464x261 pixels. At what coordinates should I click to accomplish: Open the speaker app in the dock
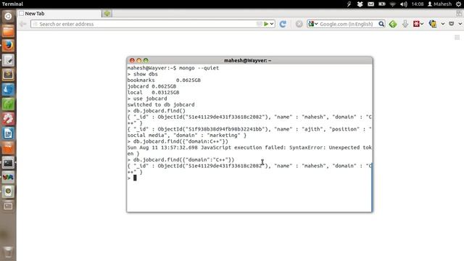click(x=8, y=191)
